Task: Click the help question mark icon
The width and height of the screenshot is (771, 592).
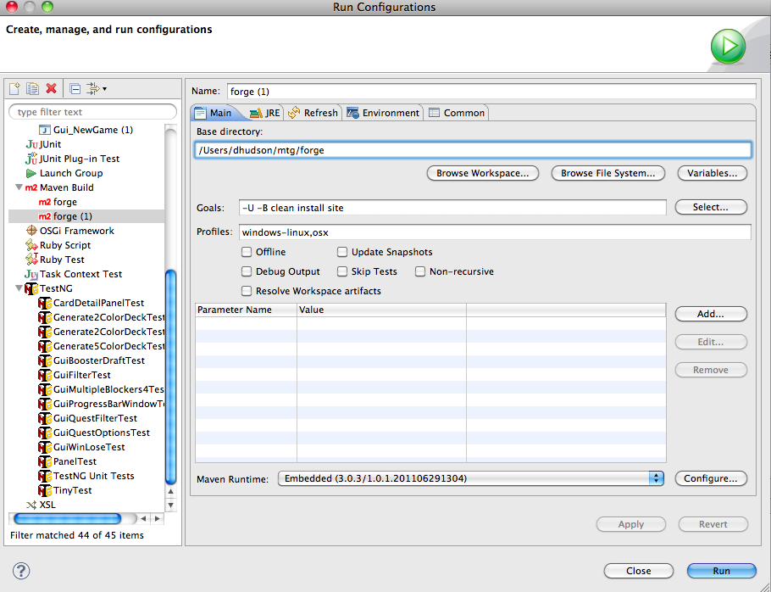Action: tap(22, 570)
